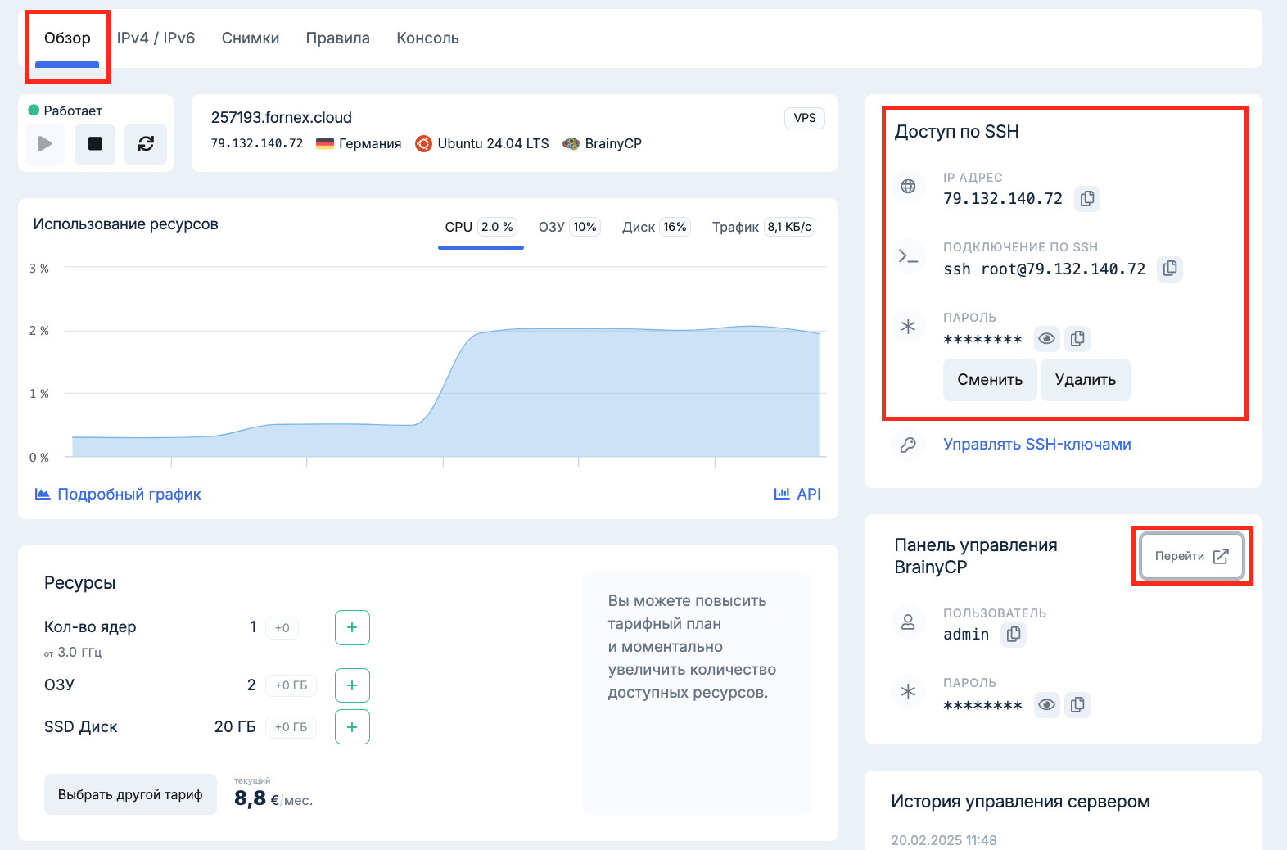
Task: Select the CPU usage chart tab
Action: coord(481,228)
